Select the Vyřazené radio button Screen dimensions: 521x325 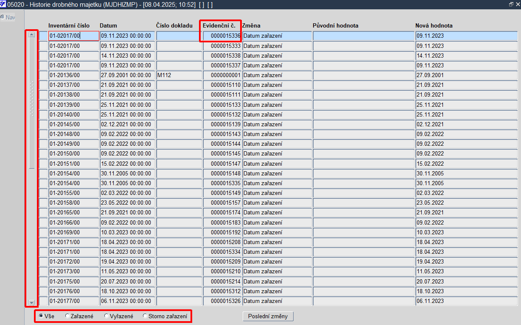[106, 316]
